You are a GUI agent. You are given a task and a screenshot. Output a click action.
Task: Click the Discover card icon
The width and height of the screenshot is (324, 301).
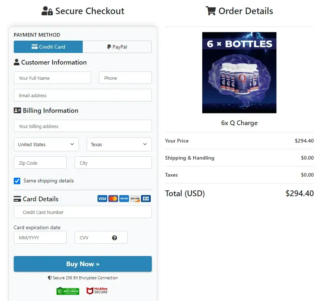[134, 198]
